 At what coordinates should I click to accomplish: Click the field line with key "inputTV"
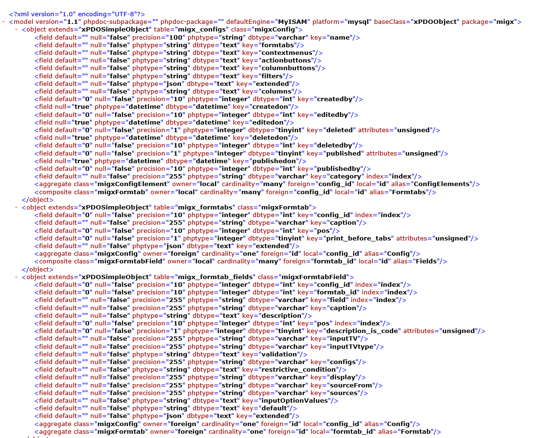point(202,339)
